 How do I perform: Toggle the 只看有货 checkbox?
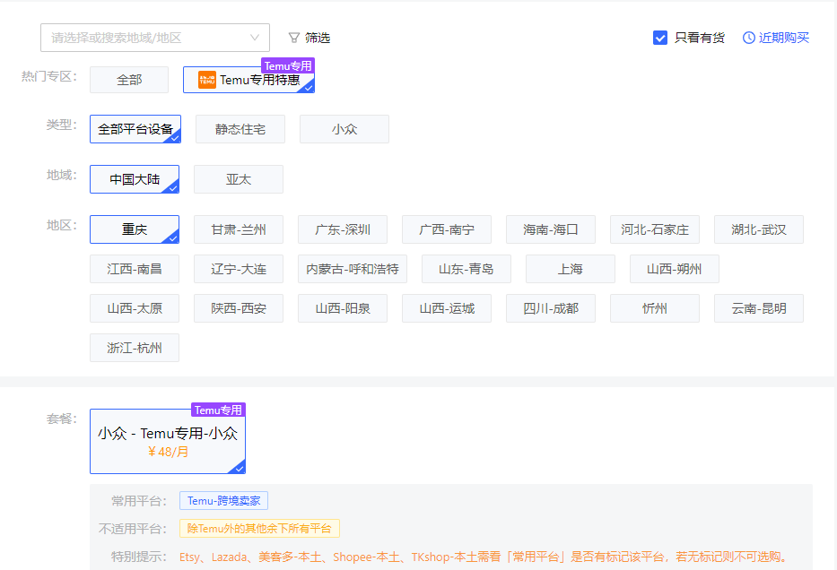660,38
